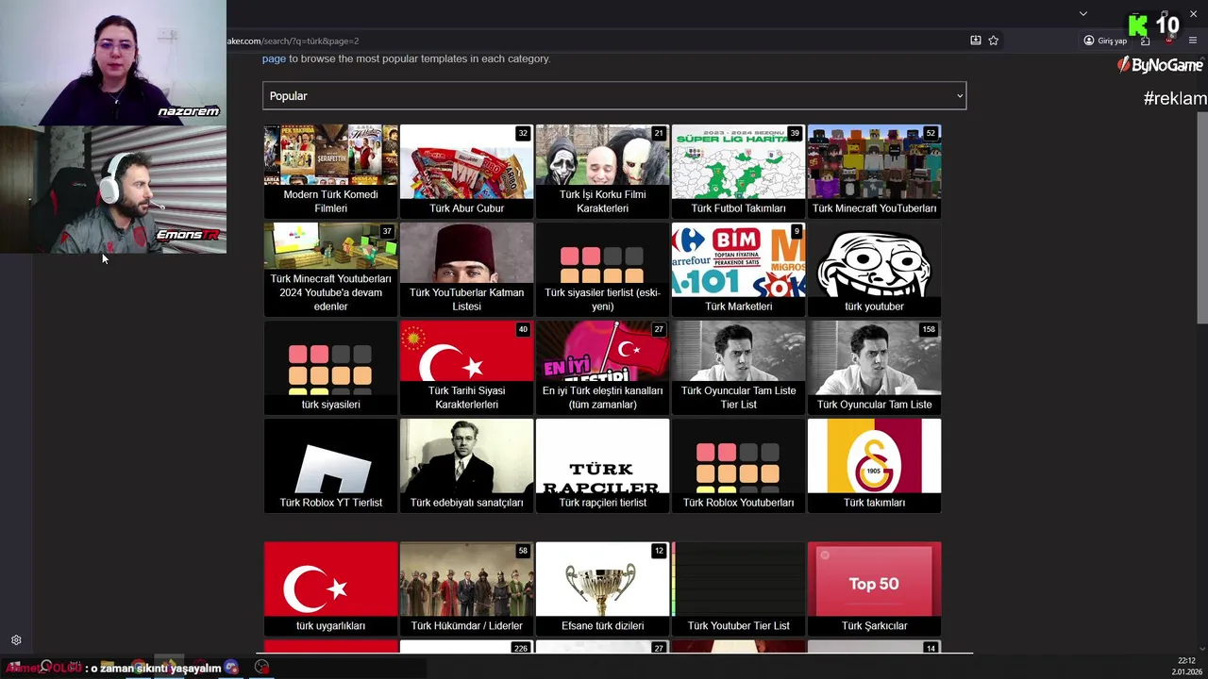Open türk uygarlıkları flag template
The width and height of the screenshot is (1208, 679).
tap(330, 588)
